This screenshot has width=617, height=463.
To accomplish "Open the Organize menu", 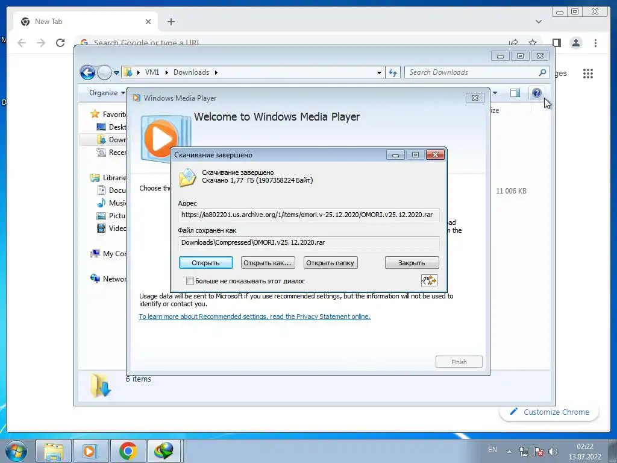I will tap(107, 93).
